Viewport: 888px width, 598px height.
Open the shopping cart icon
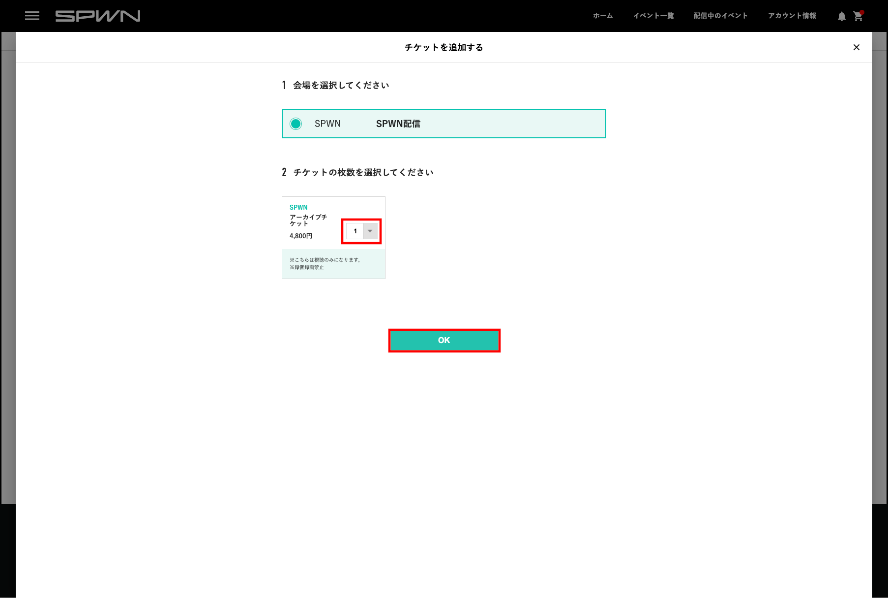858,16
